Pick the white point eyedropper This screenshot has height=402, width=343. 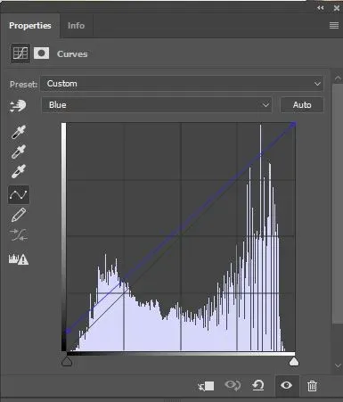tap(19, 171)
